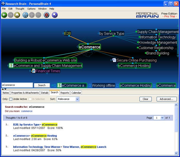Click Working offline in past-thoughts bar
The image size is (180, 157).
click(x=103, y=85)
